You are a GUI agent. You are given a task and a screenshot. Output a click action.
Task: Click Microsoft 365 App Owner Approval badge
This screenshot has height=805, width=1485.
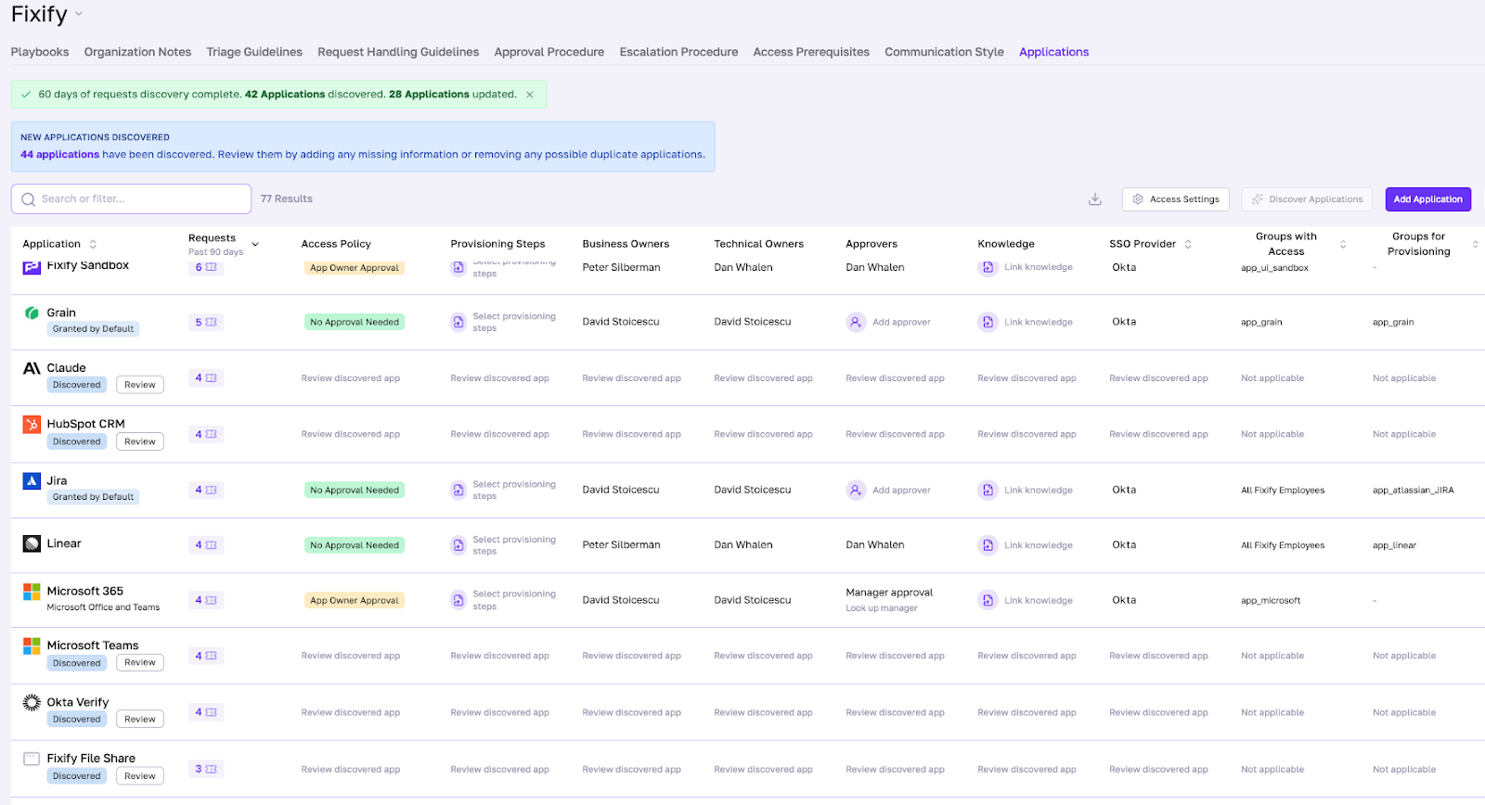[355, 601]
